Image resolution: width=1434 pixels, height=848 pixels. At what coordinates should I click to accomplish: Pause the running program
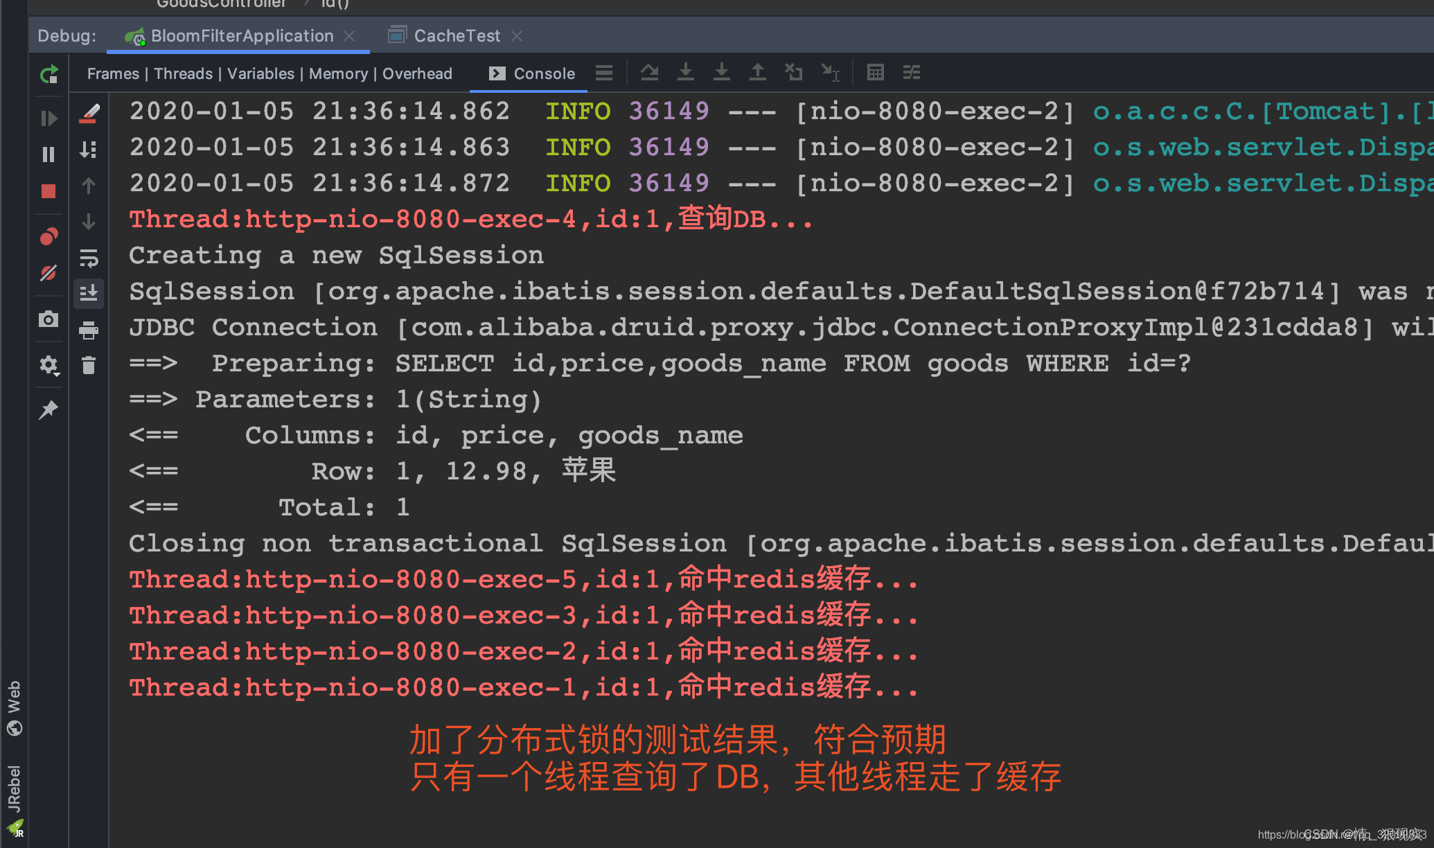(48, 154)
